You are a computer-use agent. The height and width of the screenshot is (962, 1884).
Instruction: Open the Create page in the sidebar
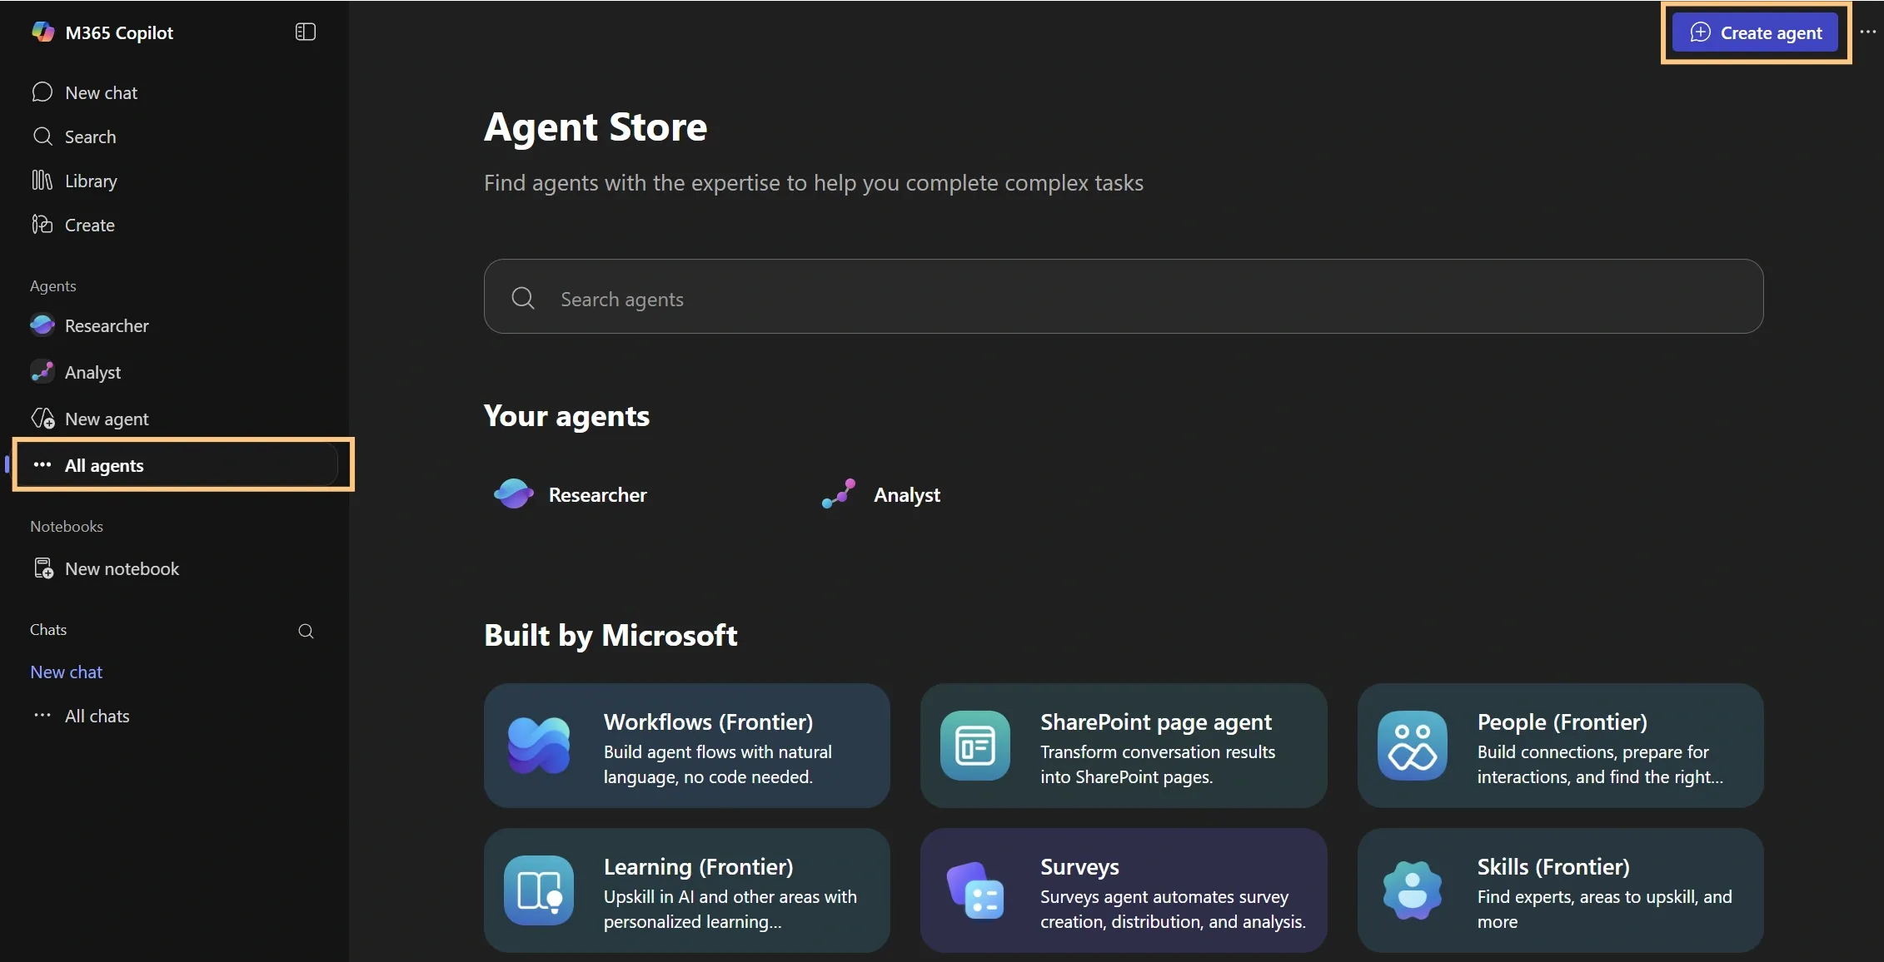tap(89, 225)
